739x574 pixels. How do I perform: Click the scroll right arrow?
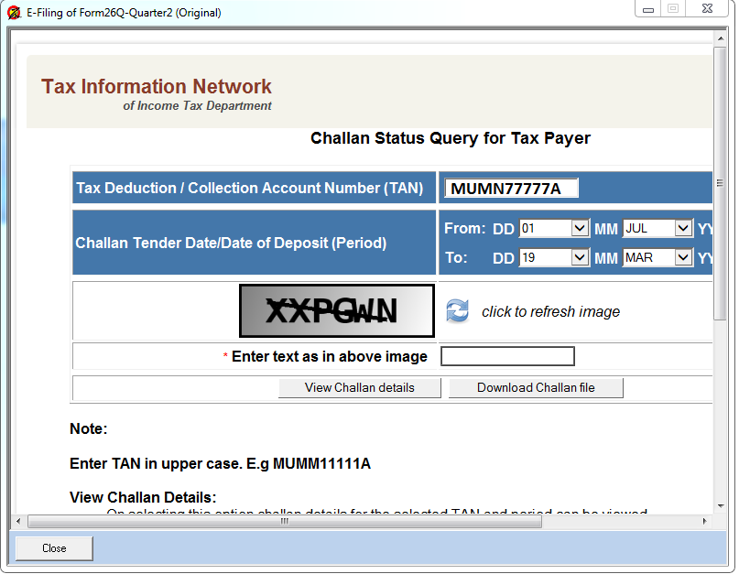(x=704, y=521)
